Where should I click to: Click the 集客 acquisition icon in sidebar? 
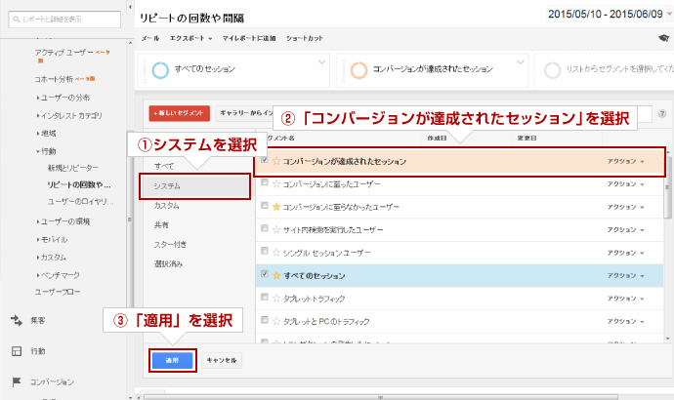(16, 319)
